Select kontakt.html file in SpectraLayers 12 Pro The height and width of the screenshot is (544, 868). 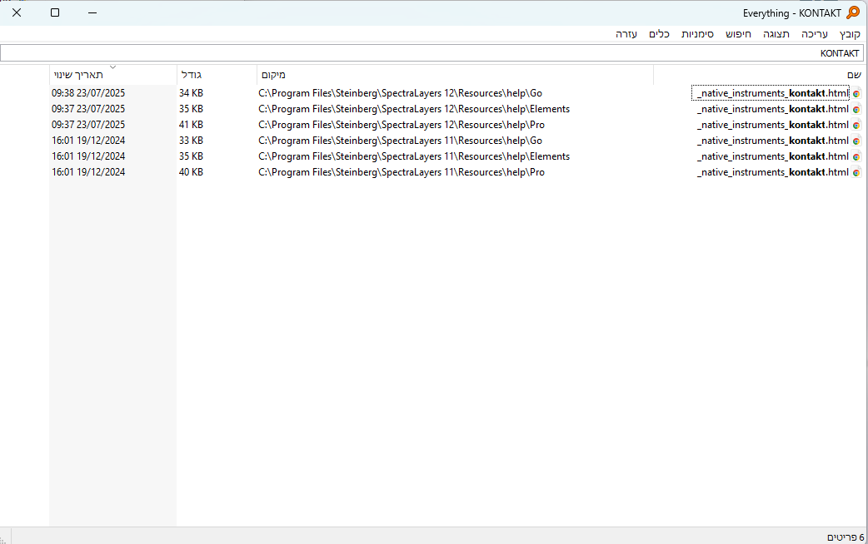pos(772,125)
